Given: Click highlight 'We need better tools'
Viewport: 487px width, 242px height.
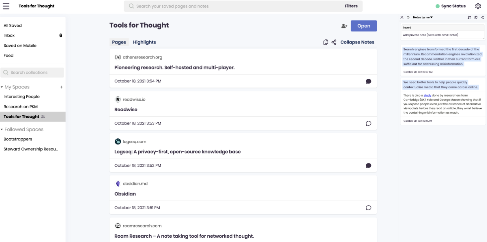Looking at the screenshot, I should pos(441,85).
